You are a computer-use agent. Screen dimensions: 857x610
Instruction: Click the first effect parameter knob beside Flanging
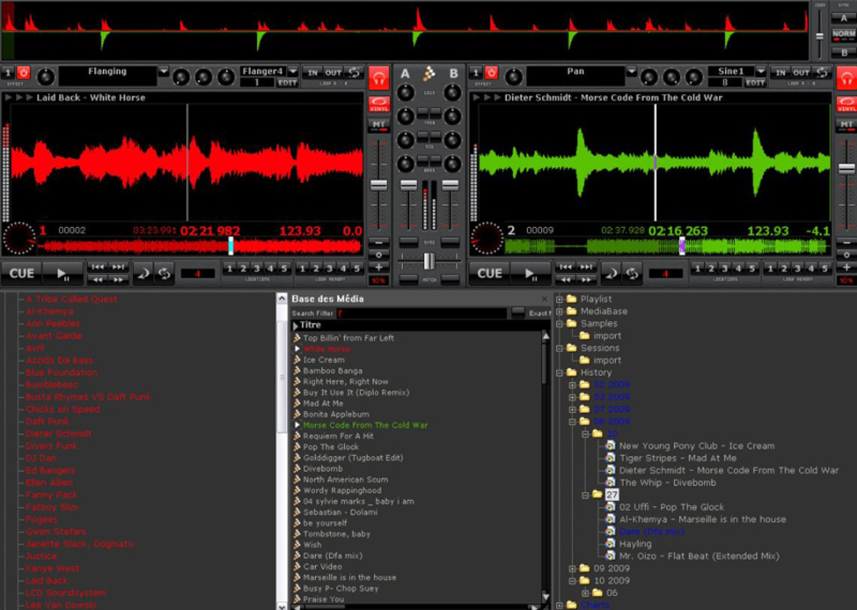click(x=181, y=77)
